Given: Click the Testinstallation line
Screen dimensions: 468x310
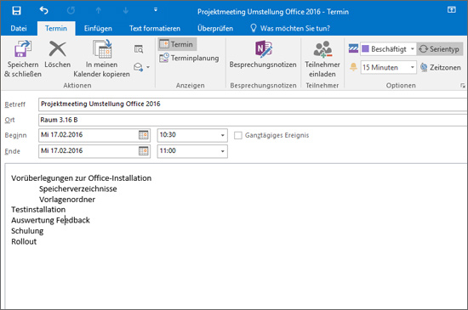Looking at the screenshot, I should pos(38,210).
